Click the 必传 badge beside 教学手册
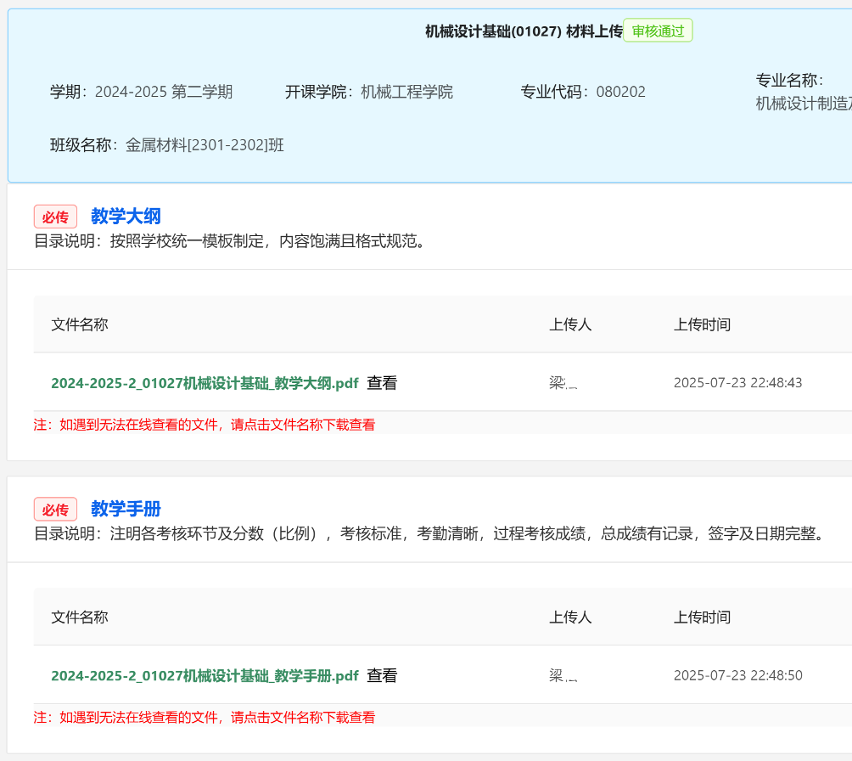 pyautogui.click(x=55, y=510)
